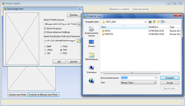Screen dimensions: 185x106
Task: Click Annuler in Scan Image Form
Action: [x=74, y=62]
